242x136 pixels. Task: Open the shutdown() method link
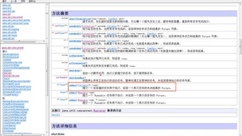[74, 71]
